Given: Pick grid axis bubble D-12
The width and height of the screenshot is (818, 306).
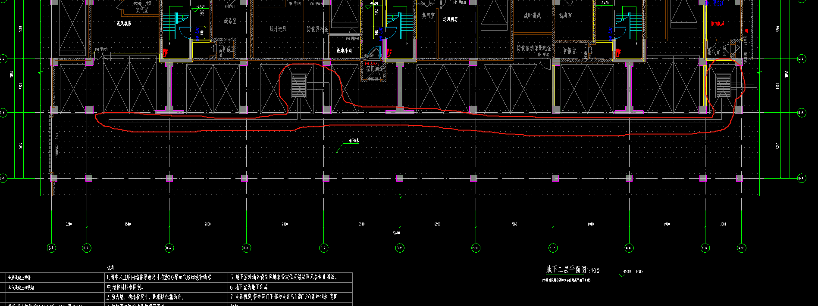Looking at the screenshot, I should click(x=553, y=248).
